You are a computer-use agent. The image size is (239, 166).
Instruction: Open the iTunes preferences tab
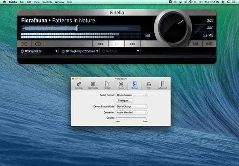pyautogui.click(x=121, y=85)
